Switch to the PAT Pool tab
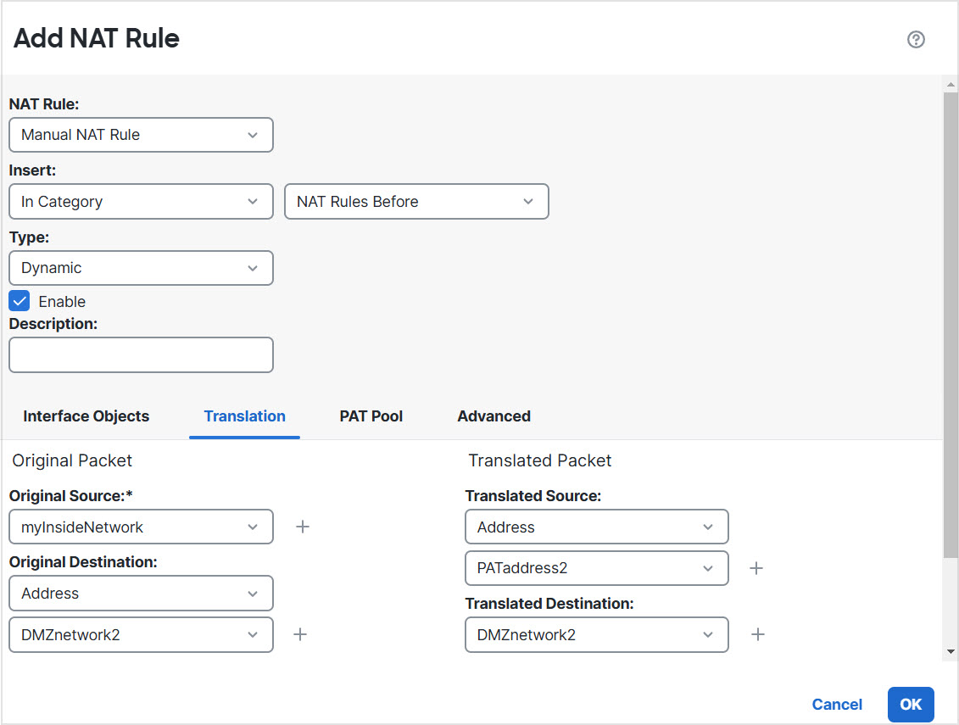 [371, 416]
